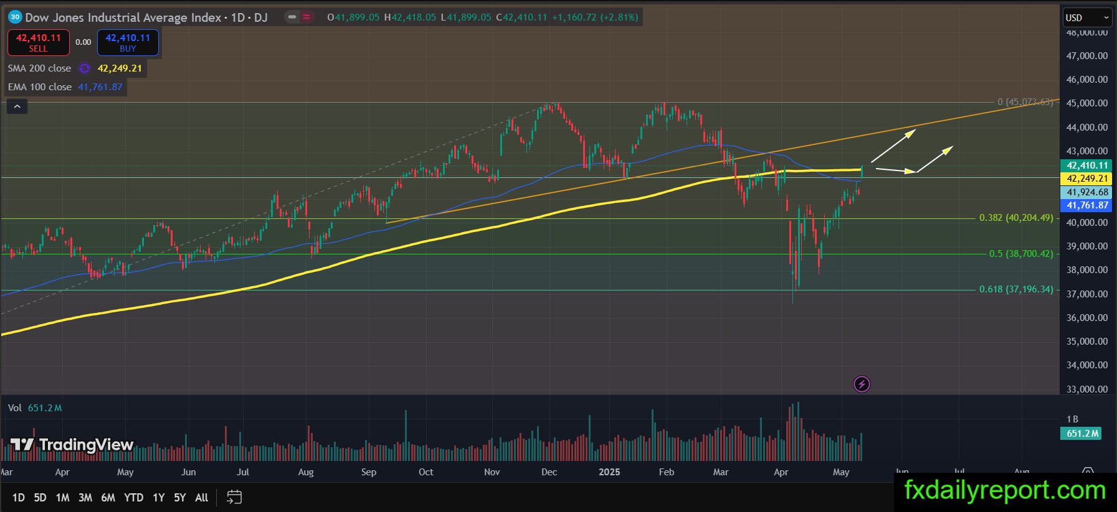Screen dimensions: 1117x512
Task: Select the 5Y time range
Action: pos(180,498)
